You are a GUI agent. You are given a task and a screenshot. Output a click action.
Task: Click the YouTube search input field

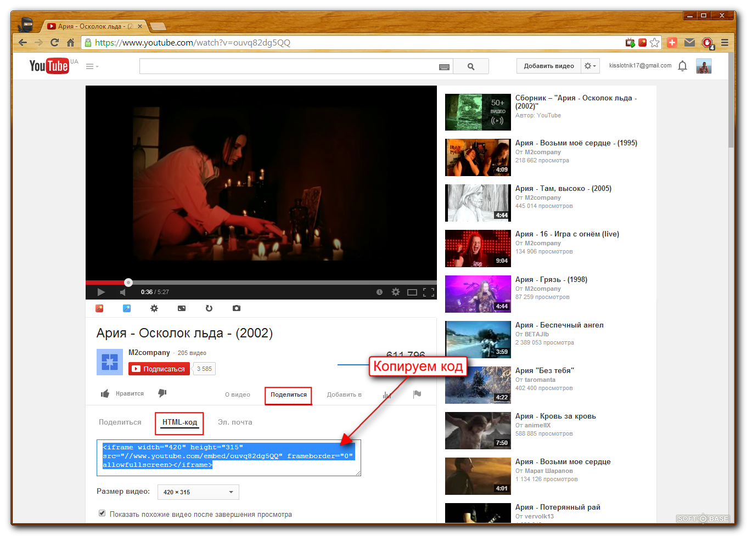click(x=296, y=66)
